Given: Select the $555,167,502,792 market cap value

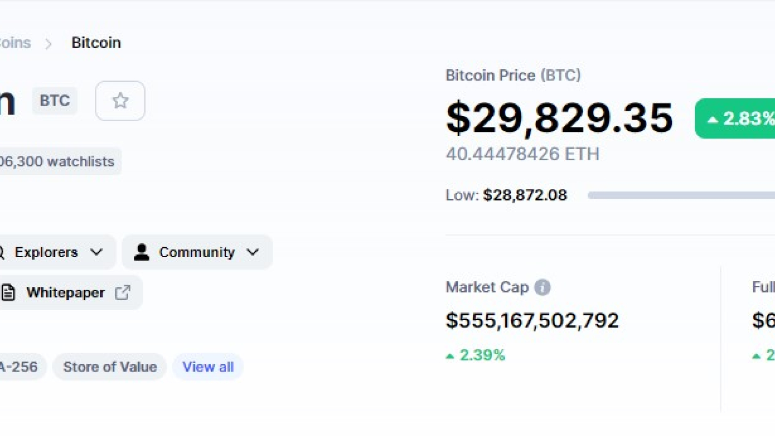Looking at the screenshot, I should point(532,321).
